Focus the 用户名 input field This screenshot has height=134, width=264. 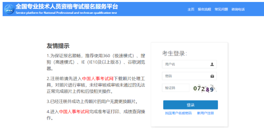(186, 64)
